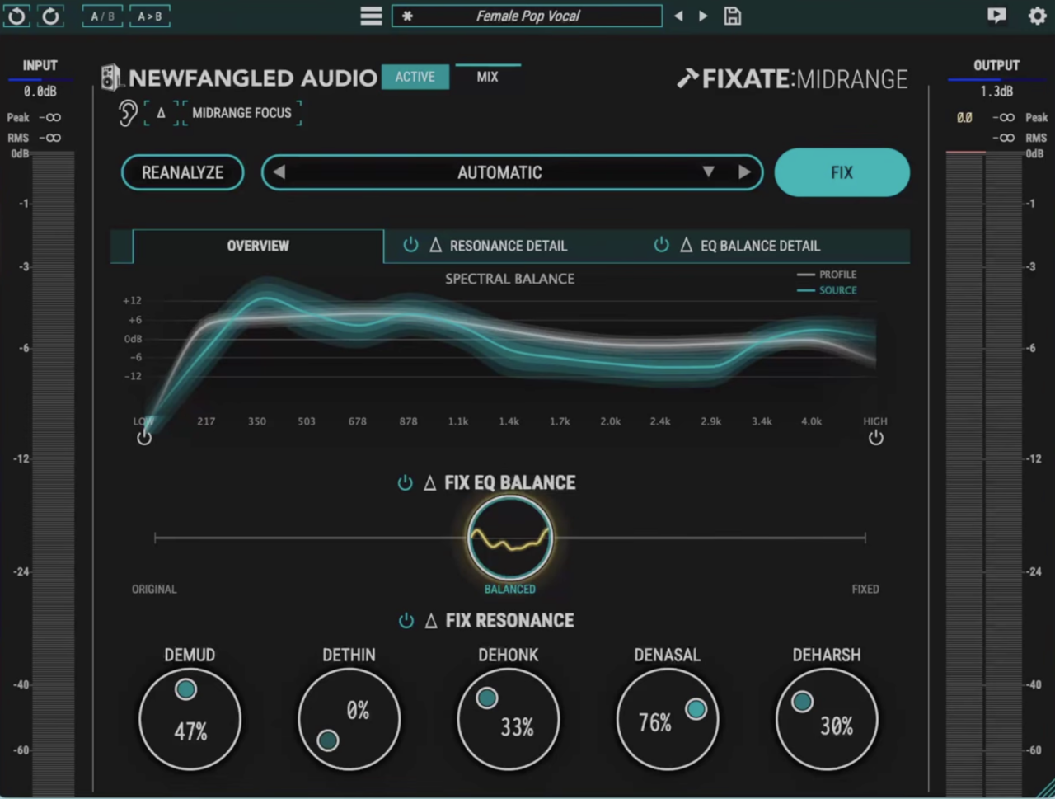Open the tutorial video icon
This screenshot has height=799, width=1055.
pos(996,16)
